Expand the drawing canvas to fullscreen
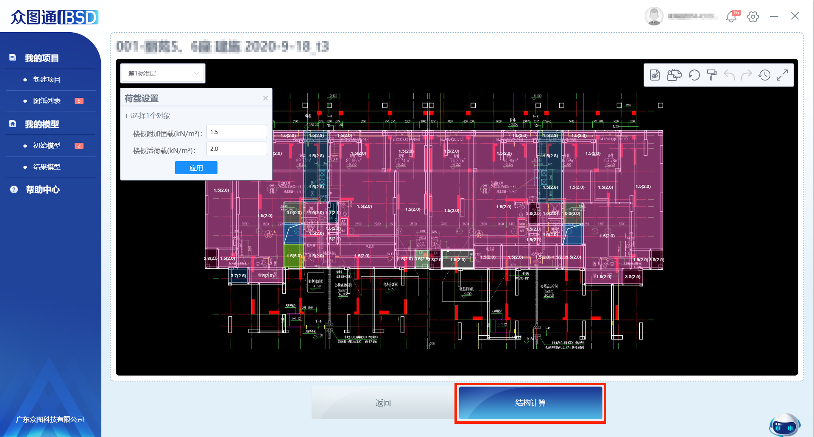Viewport: 814px width, 437px height. (x=782, y=75)
